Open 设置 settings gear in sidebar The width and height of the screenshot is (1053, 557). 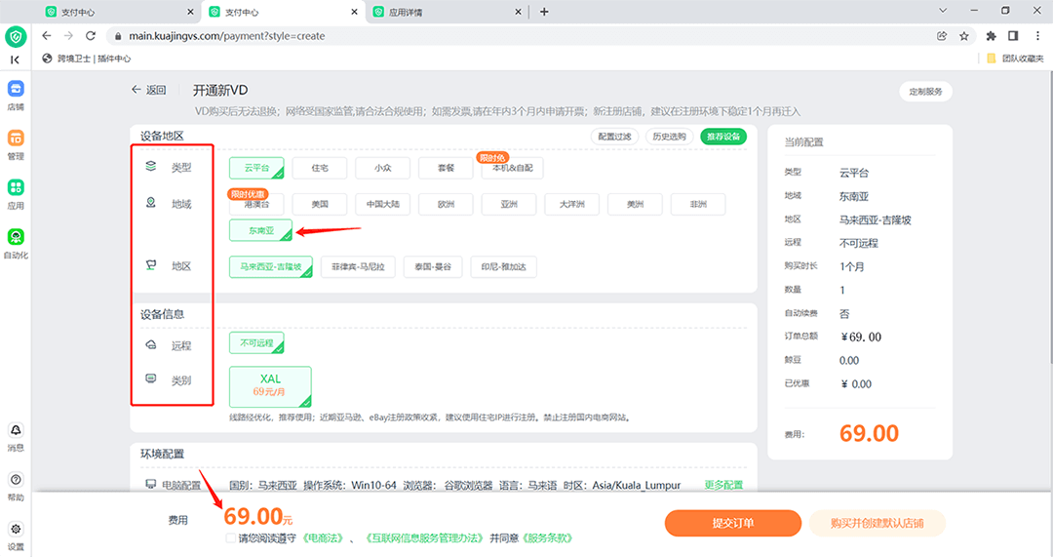point(16,529)
